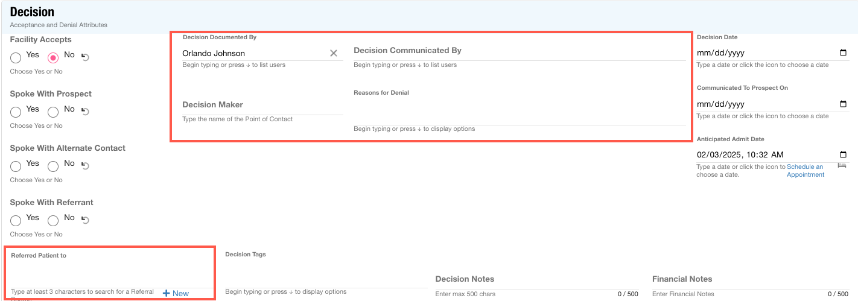This screenshot has width=858, height=301.
Task: Click the Schedule an Appointment link
Action: (805, 171)
